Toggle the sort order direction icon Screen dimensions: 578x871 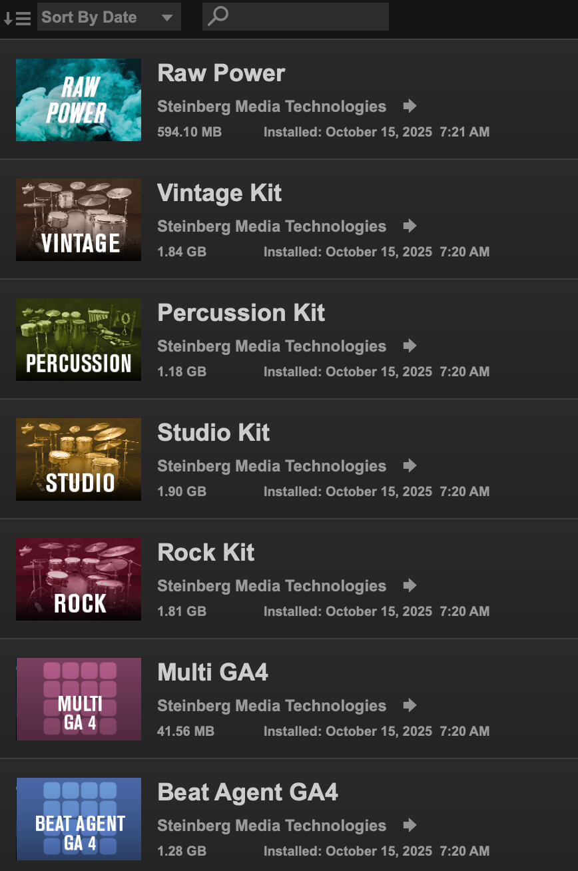click(17, 18)
